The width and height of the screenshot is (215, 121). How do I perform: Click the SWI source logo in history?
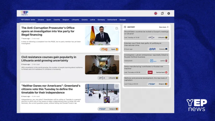[x=150, y=72]
